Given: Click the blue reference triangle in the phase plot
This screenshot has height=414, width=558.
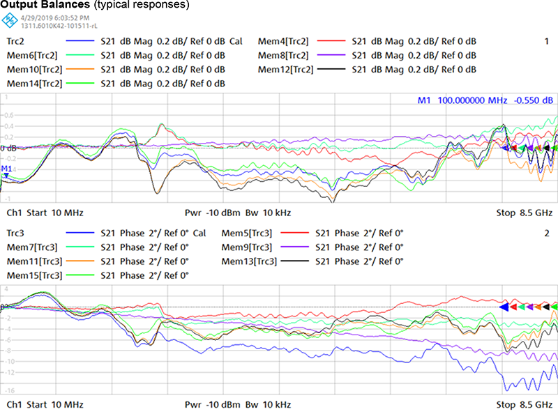Looking at the screenshot, I should pyautogui.click(x=504, y=307).
